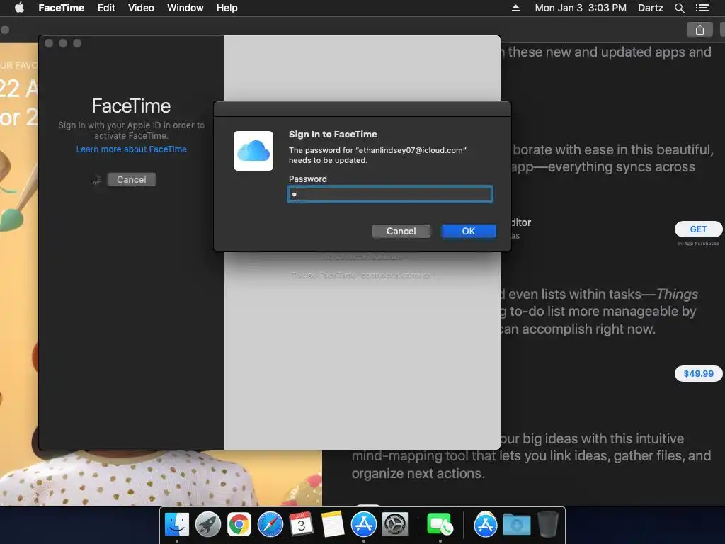Cancel the Sign In to FaceTime dialog
The image size is (725, 544).
point(401,231)
